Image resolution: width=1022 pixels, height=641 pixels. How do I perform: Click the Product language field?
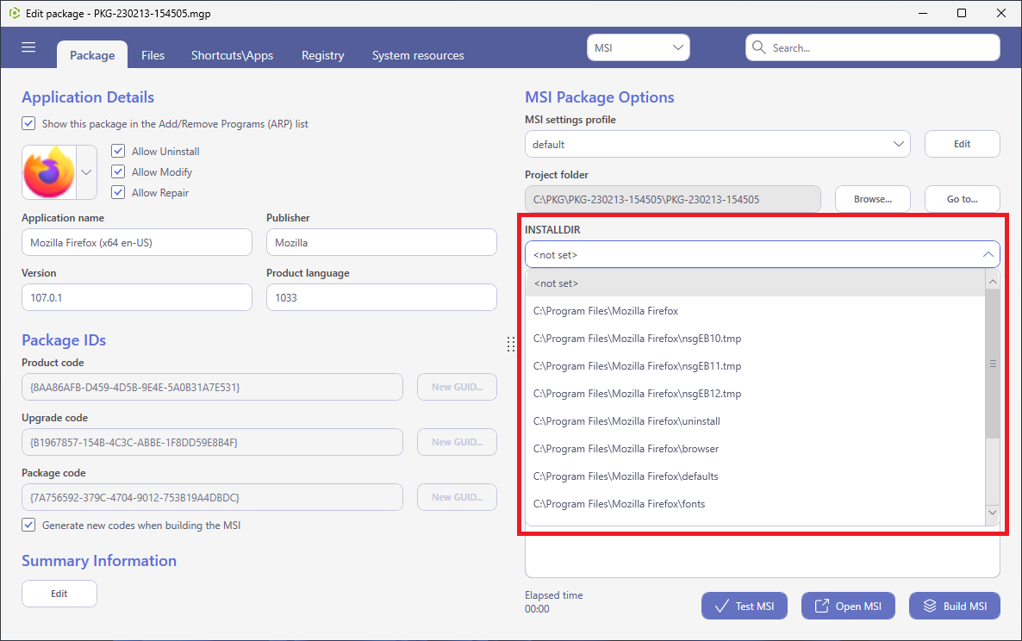[x=381, y=297]
